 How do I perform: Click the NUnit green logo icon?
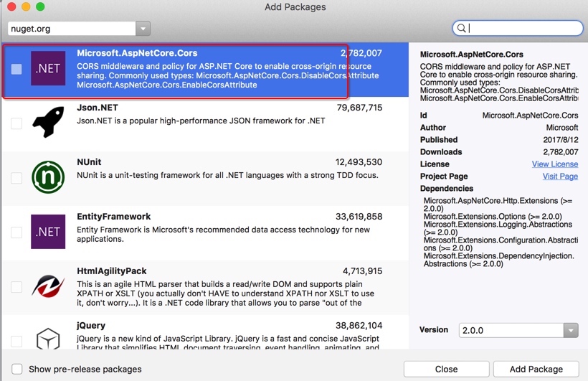pyautogui.click(x=48, y=177)
